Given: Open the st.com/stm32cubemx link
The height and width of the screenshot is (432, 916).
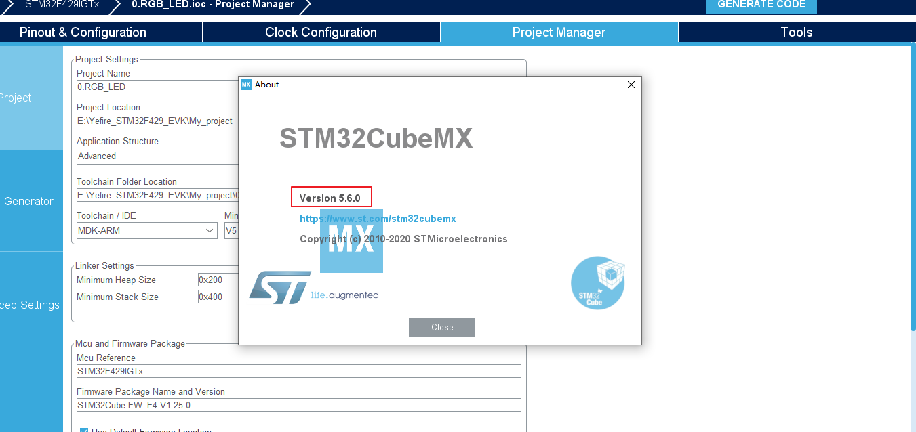Looking at the screenshot, I should [378, 218].
